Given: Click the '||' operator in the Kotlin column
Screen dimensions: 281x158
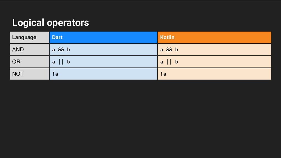Looking at the screenshot, I should [x=169, y=62].
